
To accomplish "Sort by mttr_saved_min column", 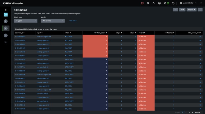I will (x=195, y=33).
